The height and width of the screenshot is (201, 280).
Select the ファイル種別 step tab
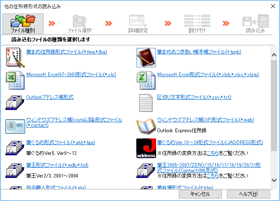(23, 24)
